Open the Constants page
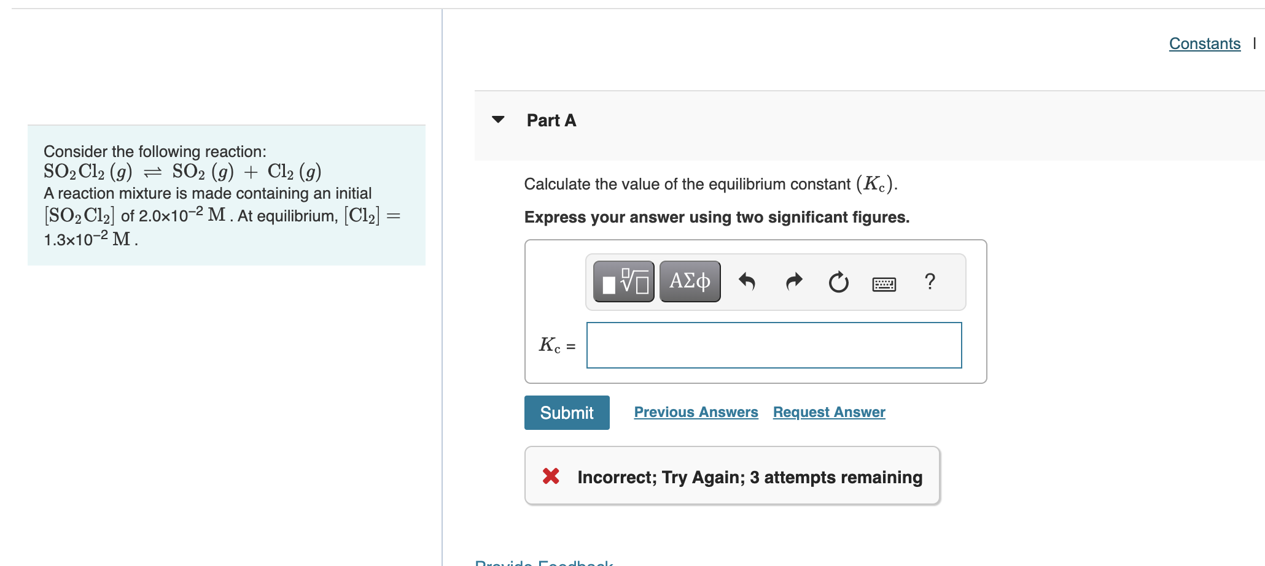 point(1204,43)
